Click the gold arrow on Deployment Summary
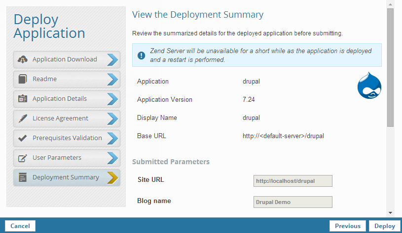 coord(112,177)
